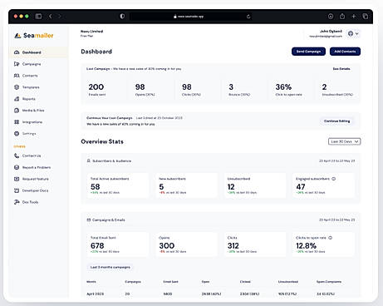Click the Total Active subscribers value 58
The width and height of the screenshot is (383, 306).
pos(95,187)
